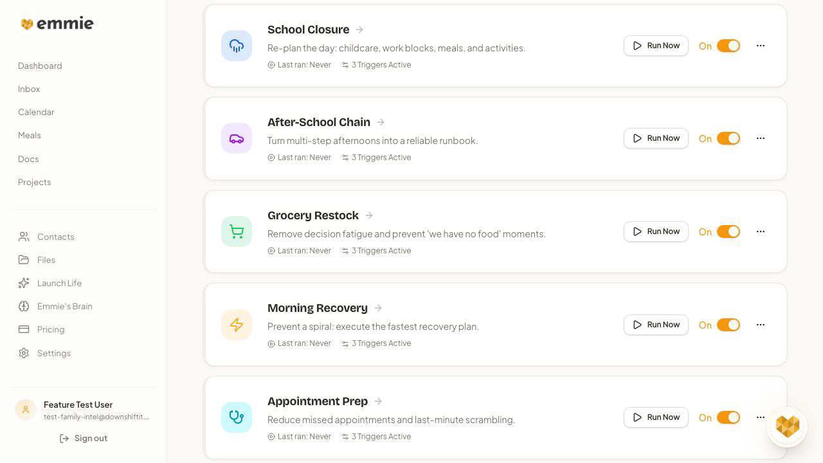This screenshot has width=823, height=463.
Task: Turn off Grocery Restock
Action: pyautogui.click(x=728, y=232)
